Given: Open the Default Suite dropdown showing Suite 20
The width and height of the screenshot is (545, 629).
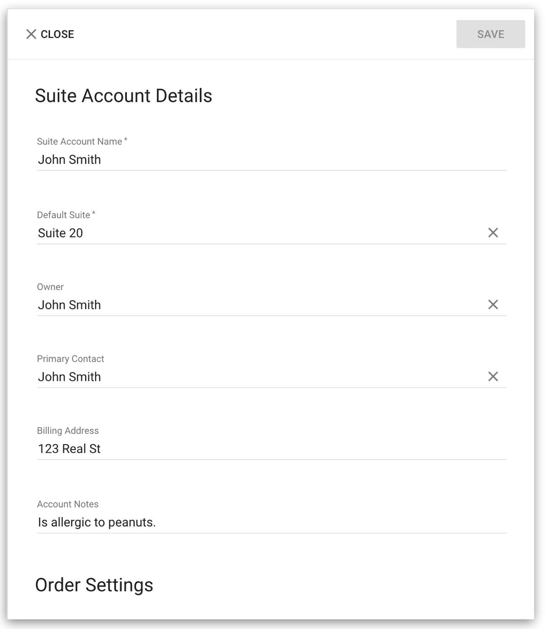Looking at the screenshot, I should click(x=260, y=233).
